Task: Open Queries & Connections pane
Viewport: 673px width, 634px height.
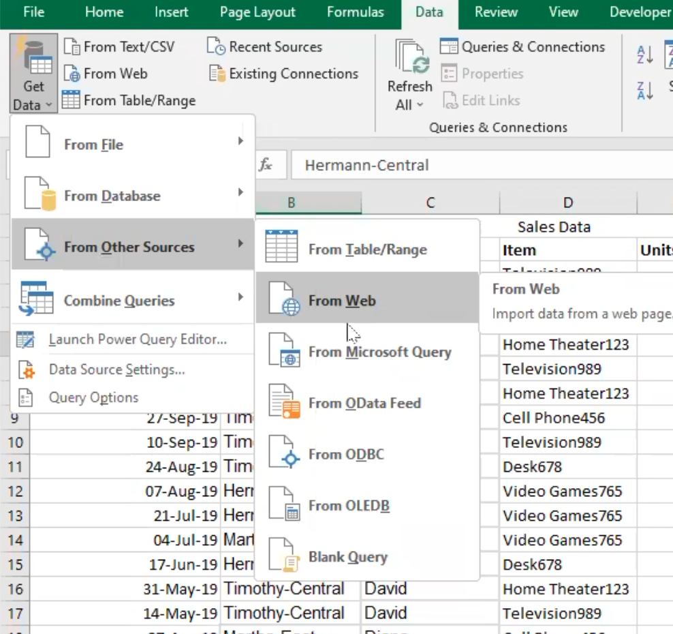Action: pyautogui.click(x=525, y=46)
